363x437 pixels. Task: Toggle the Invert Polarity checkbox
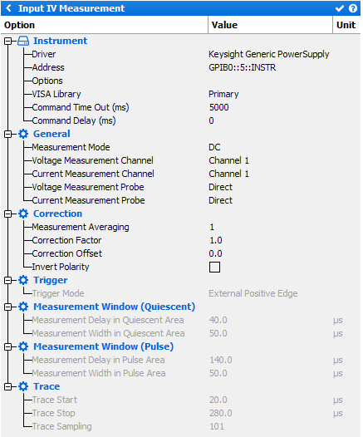coord(214,267)
